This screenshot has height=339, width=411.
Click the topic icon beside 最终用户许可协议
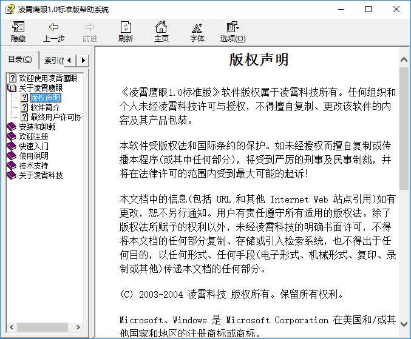(x=24, y=117)
